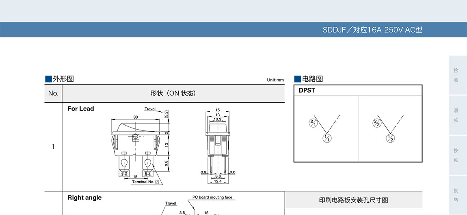Switch to the 滑动 side tab
This screenshot has width=467, height=215.
(x=456, y=115)
